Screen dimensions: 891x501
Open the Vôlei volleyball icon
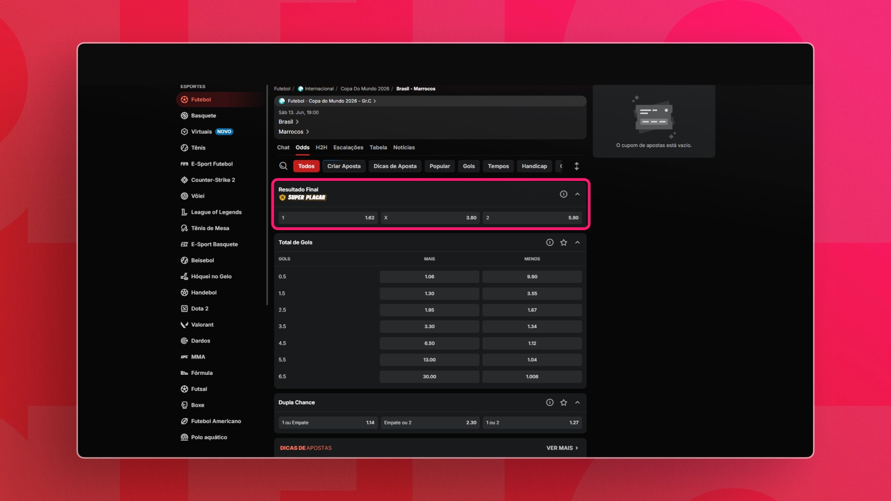pos(184,196)
